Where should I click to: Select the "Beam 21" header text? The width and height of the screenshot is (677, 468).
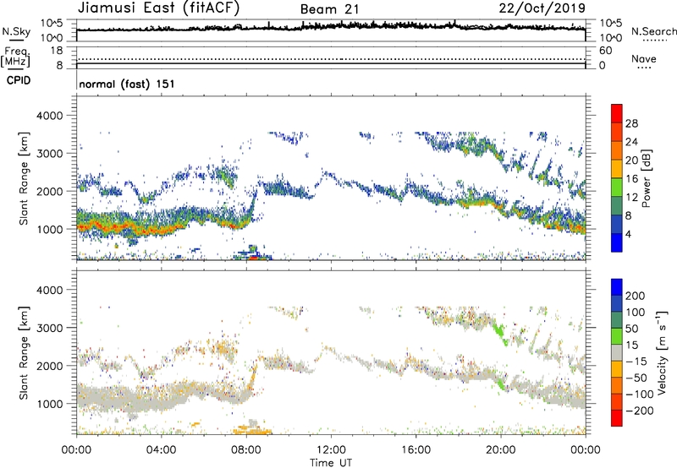329,9
